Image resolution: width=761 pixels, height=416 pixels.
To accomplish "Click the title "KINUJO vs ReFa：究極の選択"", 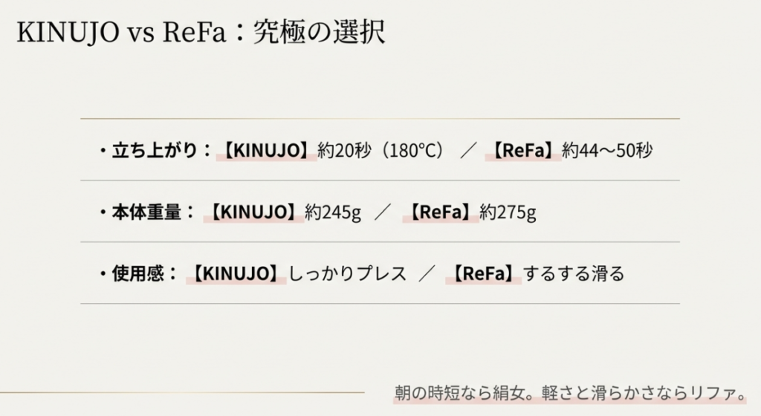I will point(201,34).
